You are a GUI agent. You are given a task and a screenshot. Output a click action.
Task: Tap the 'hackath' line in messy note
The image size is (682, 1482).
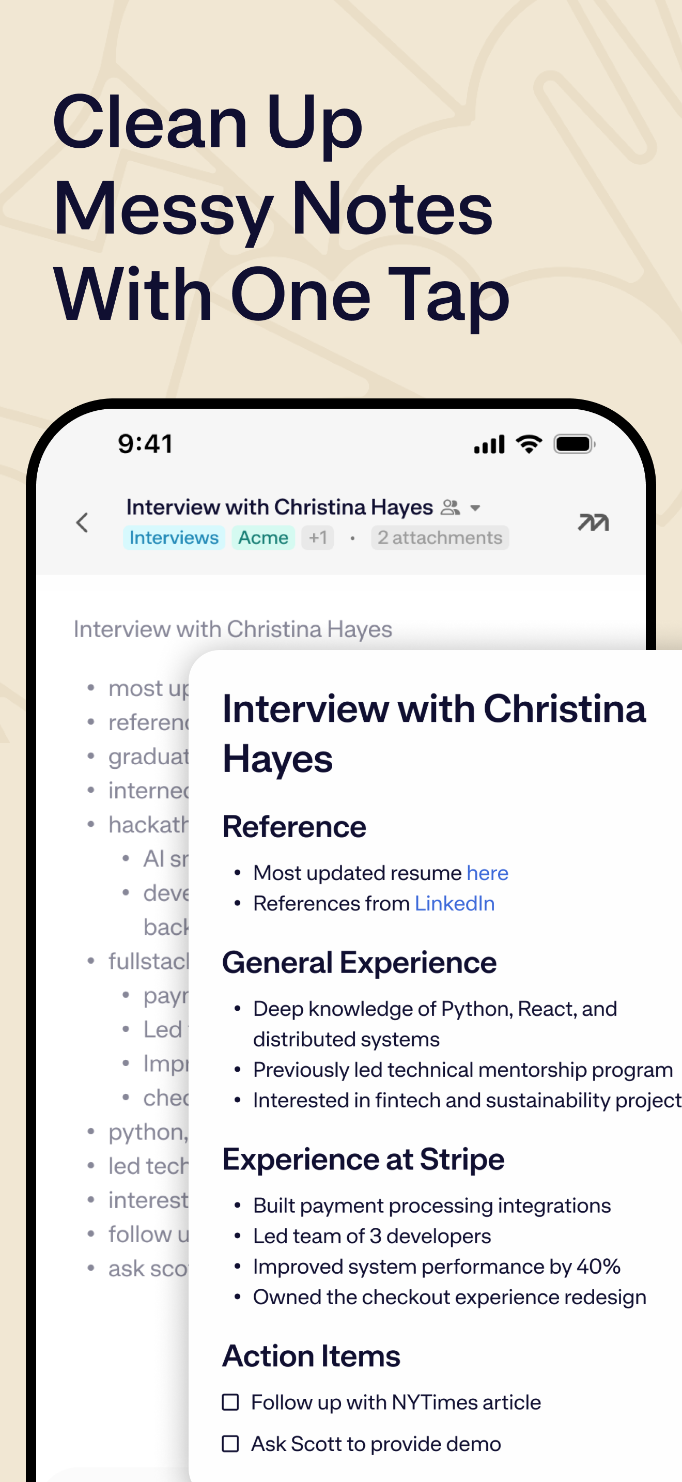tap(148, 824)
